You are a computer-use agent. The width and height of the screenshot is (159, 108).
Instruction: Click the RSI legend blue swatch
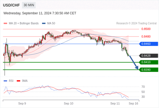5,81
